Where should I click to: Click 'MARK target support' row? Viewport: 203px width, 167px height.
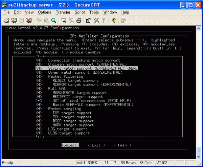tap(73, 125)
